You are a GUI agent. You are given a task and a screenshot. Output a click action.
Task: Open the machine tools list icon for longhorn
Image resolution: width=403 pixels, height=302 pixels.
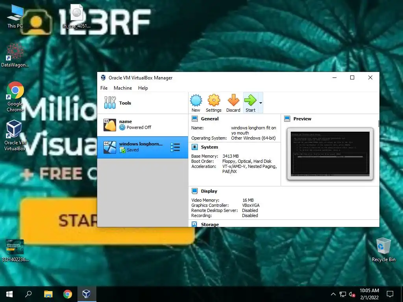[x=175, y=147]
